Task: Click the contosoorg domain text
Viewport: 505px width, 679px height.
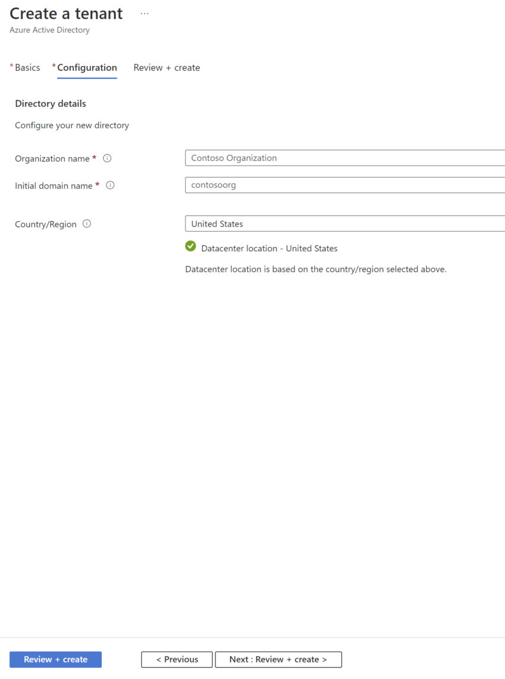Action: [213, 185]
